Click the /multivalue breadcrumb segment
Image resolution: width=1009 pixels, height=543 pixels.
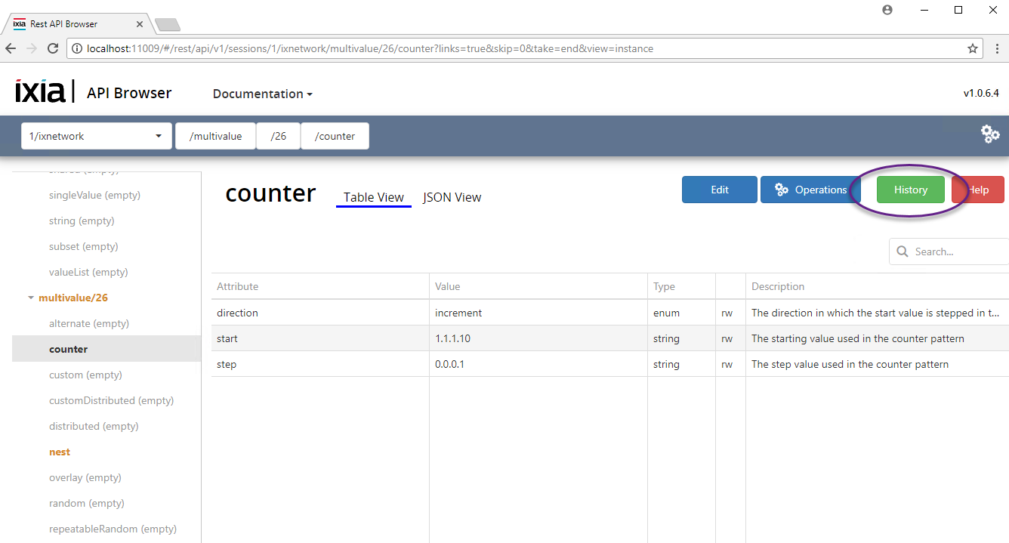[x=215, y=136]
